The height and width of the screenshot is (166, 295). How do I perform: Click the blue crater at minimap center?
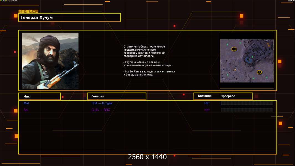click(x=248, y=59)
